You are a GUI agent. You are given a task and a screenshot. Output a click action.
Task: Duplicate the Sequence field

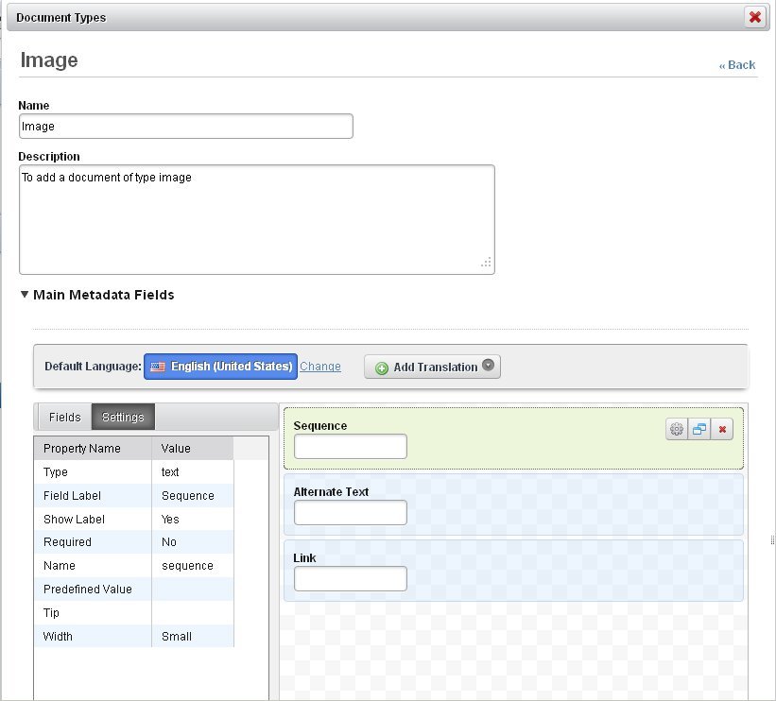(x=698, y=430)
